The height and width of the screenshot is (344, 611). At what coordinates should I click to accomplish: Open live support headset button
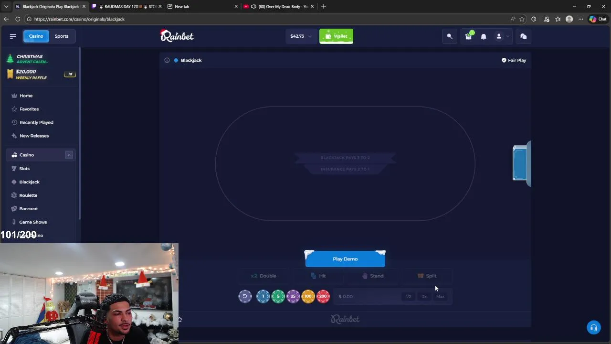594,328
